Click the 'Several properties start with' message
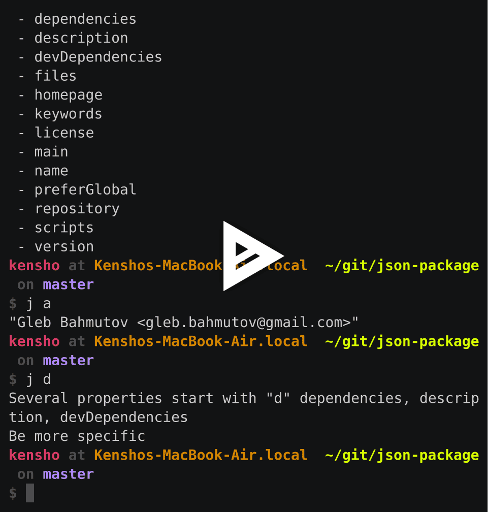The width and height of the screenshot is (488, 512). (x=244, y=408)
